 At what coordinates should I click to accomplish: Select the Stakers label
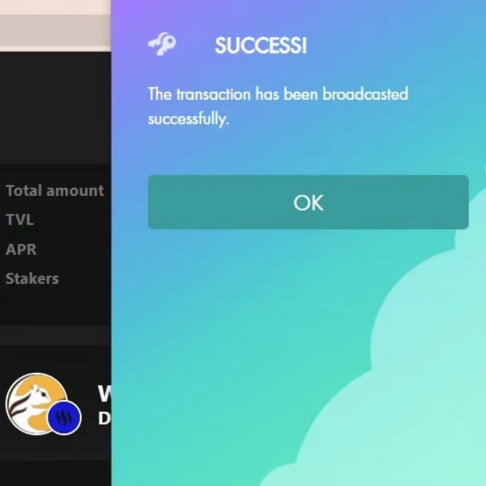32,279
